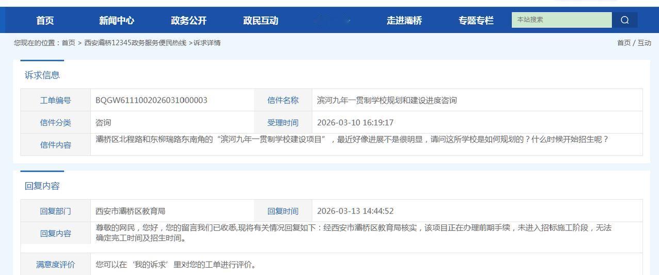Open 西安灞桥12345政务服务便民热线 breadcrumb link
Image resolution: width=659 pixels, height=275 pixels.
[x=135, y=43]
